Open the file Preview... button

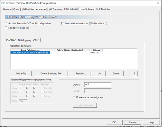(81, 74)
